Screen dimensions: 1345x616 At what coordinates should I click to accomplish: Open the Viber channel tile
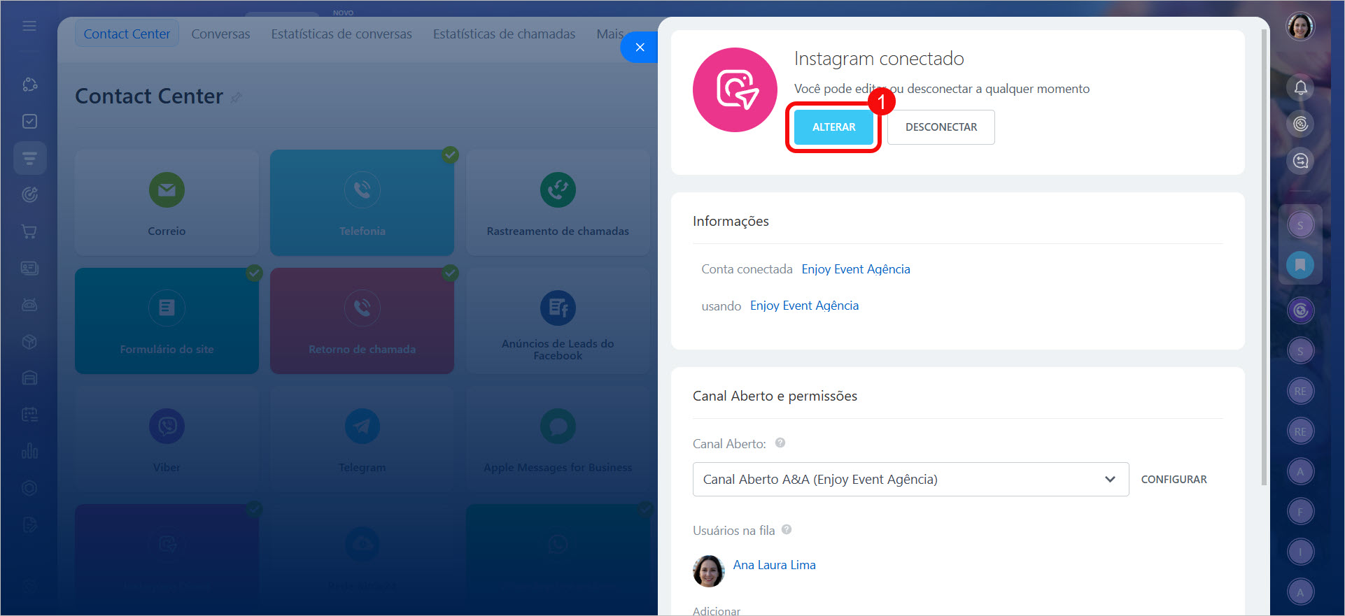click(x=167, y=439)
